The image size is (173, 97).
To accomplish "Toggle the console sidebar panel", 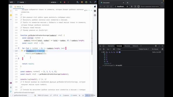I will coord(100,49).
